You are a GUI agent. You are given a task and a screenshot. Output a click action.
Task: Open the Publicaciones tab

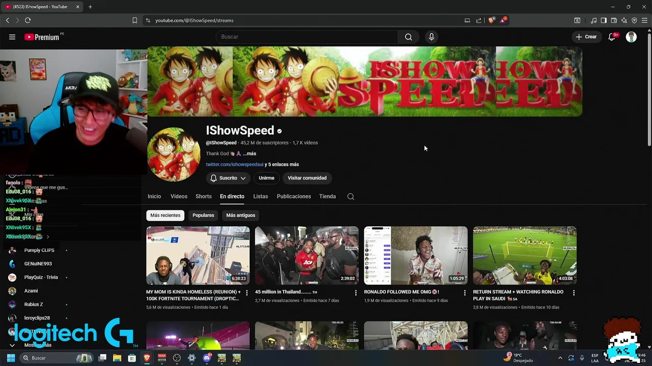(x=294, y=196)
